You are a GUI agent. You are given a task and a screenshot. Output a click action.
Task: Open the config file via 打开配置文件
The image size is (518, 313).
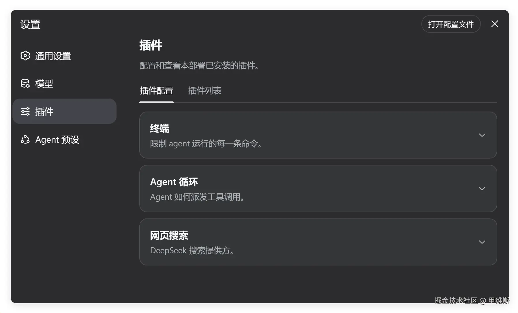[x=451, y=24]
